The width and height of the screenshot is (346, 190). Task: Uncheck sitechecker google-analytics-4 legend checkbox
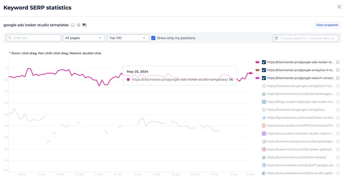click(264, 70)
